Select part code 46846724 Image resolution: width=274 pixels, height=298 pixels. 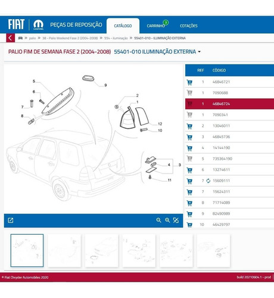click(x=221, y=104)
